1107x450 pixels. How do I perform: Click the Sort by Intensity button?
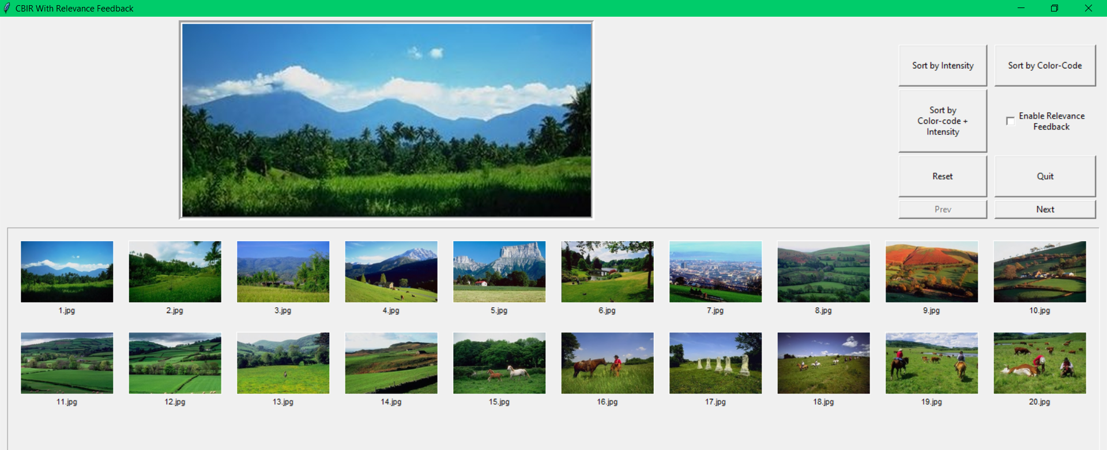click(942, 66)
